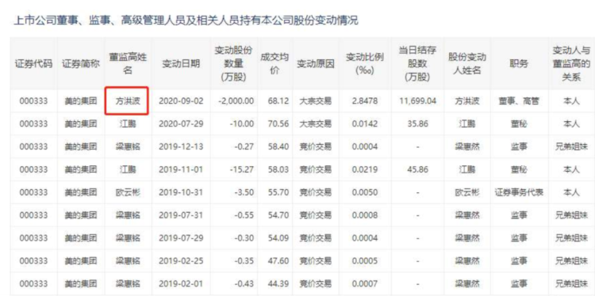The width and height of the screenshot is (595, 296).
Task: Click 方洪波 in the 股份变动人姓名 column
Action: [x=467, y=101]
